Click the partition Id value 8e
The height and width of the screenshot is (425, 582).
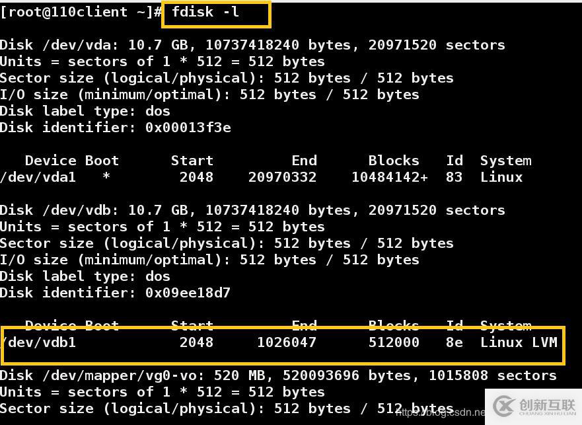pos(454,342)
